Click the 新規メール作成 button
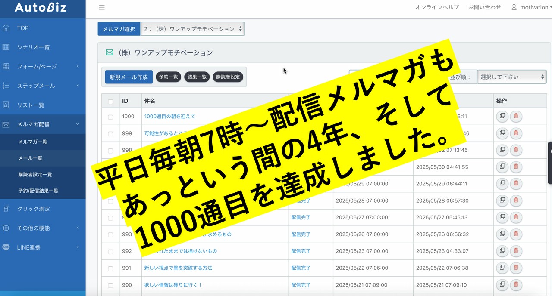 point(129,77)
